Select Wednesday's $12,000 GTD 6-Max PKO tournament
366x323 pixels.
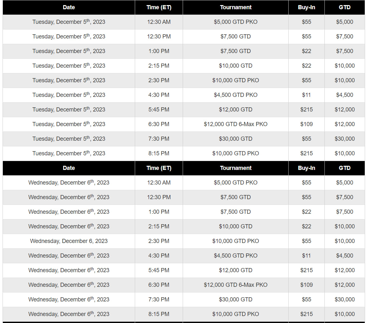pos(236,285)
